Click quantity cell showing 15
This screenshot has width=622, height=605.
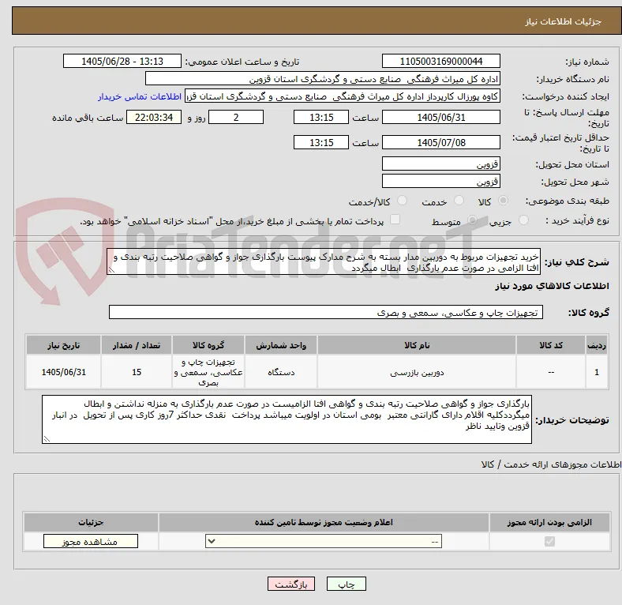(137, 372)
